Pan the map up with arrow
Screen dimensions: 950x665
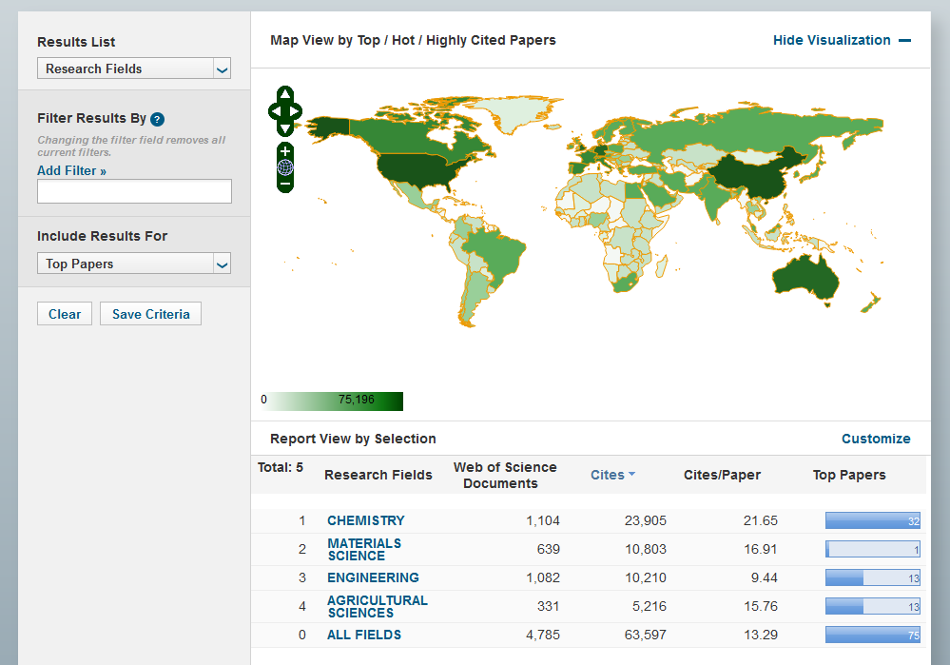285,95
